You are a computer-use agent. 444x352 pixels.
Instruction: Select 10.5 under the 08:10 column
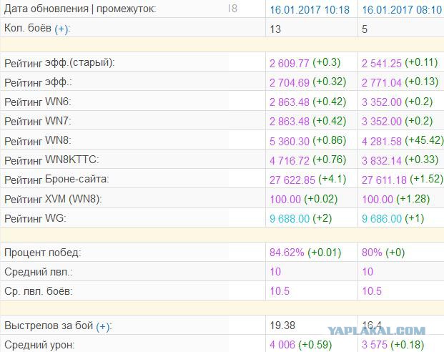click(372, 291)
